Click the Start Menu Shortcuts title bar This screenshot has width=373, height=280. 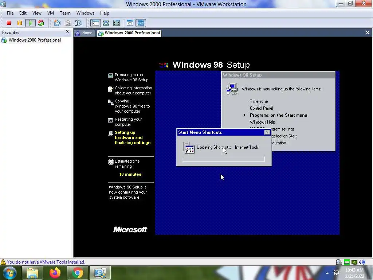220,132
